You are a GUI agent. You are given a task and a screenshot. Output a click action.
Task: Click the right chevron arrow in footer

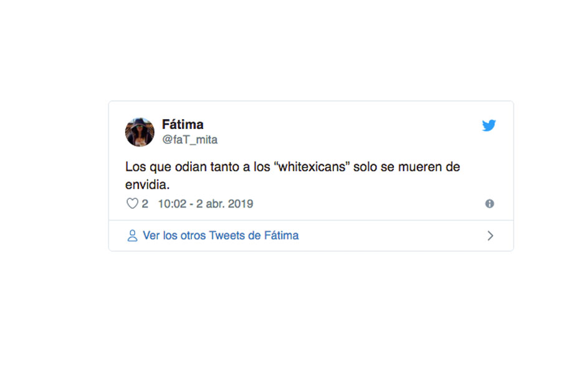click(x=490, y=236)
